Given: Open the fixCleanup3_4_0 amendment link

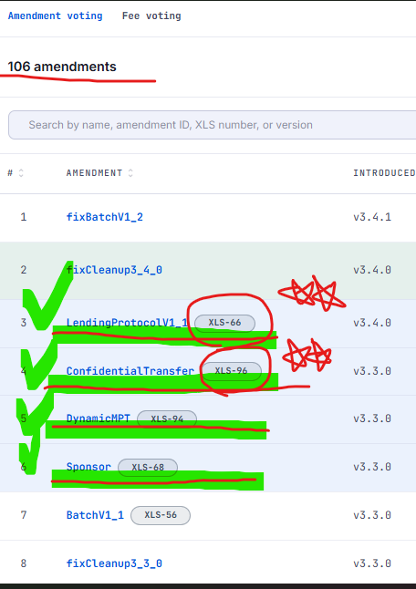Looking at the screenshot, I should click(x=114, y=270).
